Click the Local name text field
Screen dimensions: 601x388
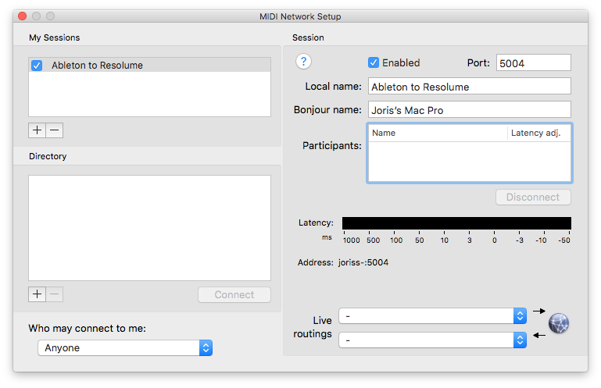coord(469,87)
